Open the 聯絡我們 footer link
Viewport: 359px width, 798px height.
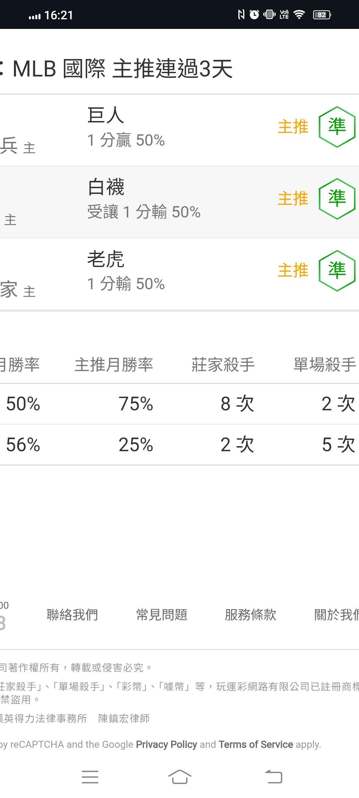coord(72,615)
